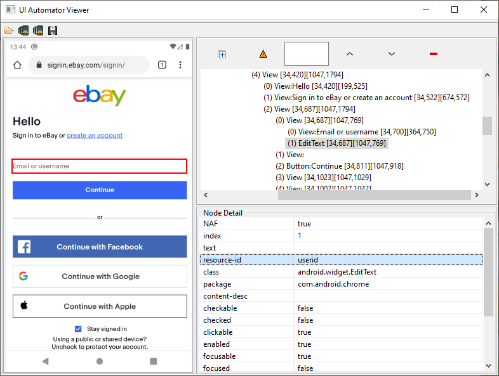Select the checked property row
499x376 pixels.
tap(341, 320)
